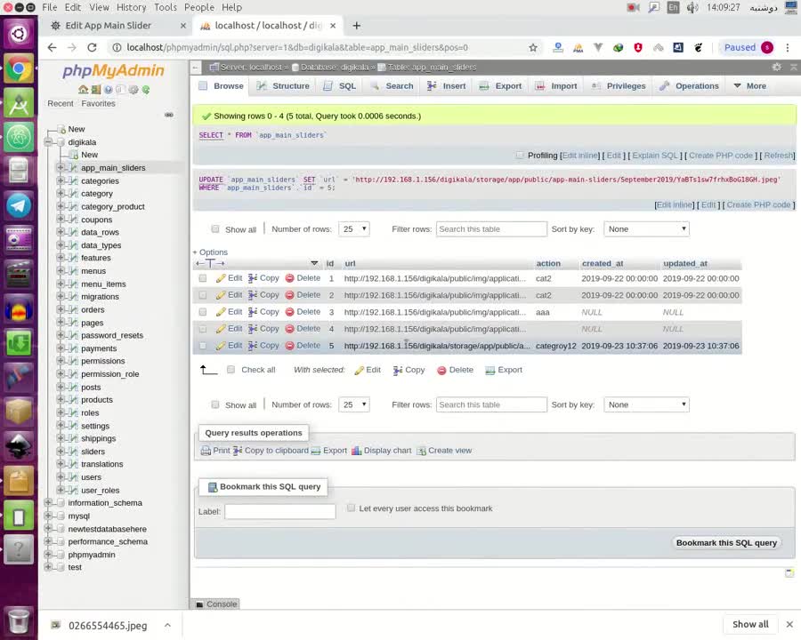Switch to the Structure tab
The height and width of the screenshot is (640, 801).
pyautogui.click(x=283, y=86)
